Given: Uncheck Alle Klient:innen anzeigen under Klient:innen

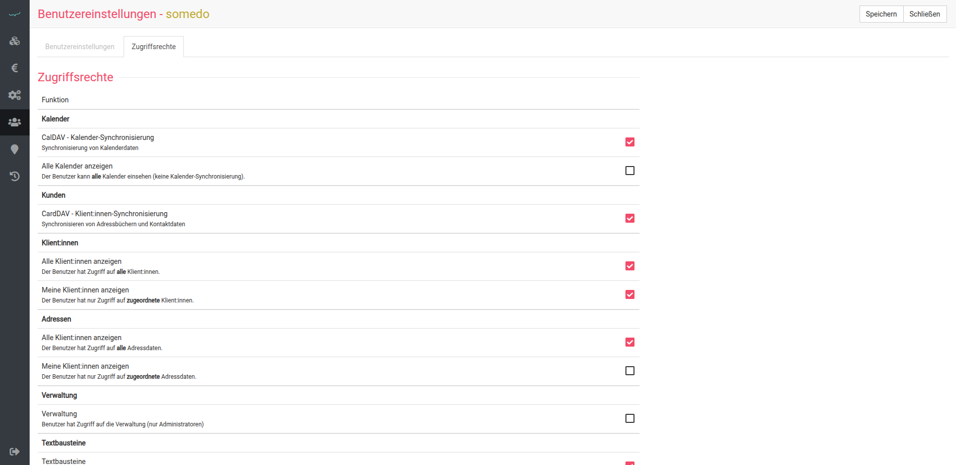Looking at the screenshot, I should [629, 266].
